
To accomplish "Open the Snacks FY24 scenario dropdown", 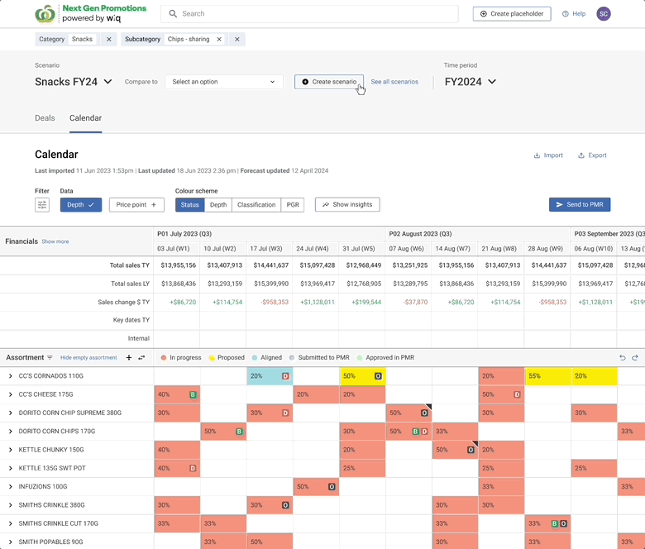I will (74, 81).
